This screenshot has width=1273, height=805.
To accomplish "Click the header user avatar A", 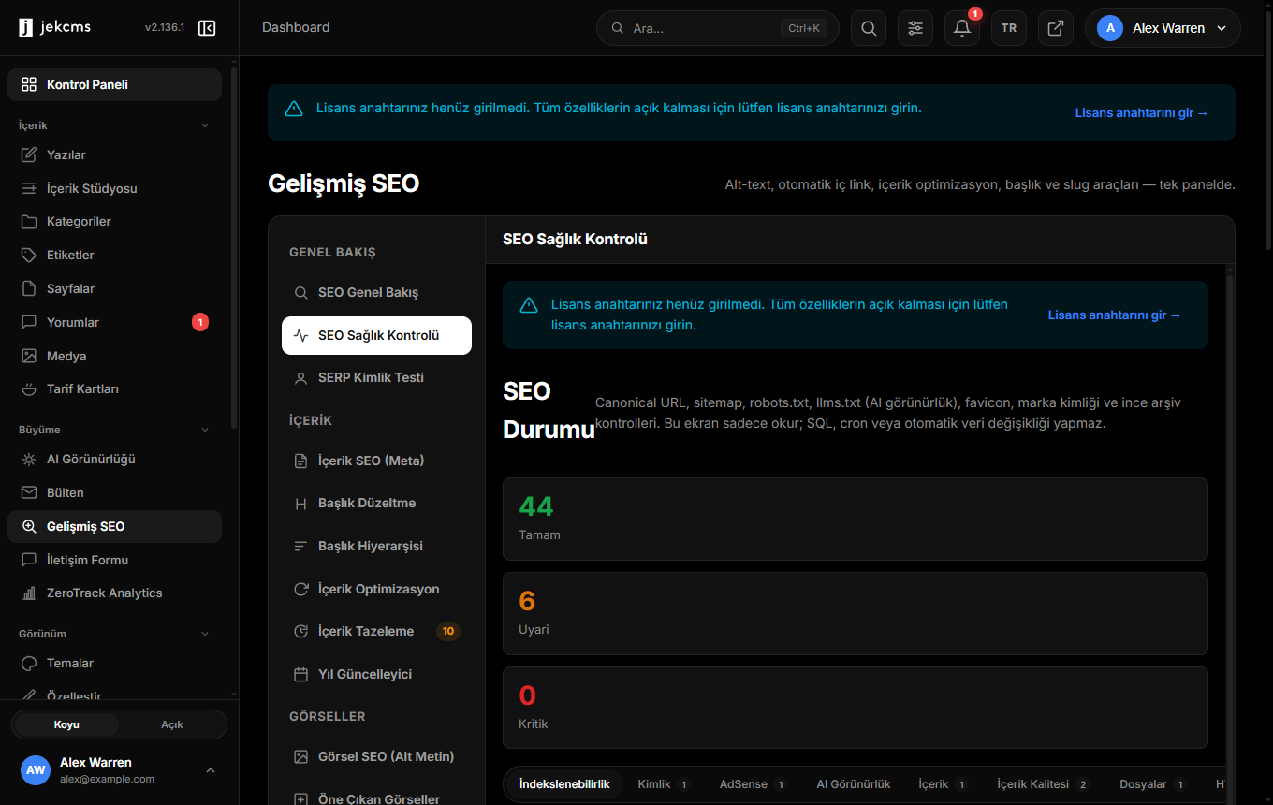I will (1110, 28).
